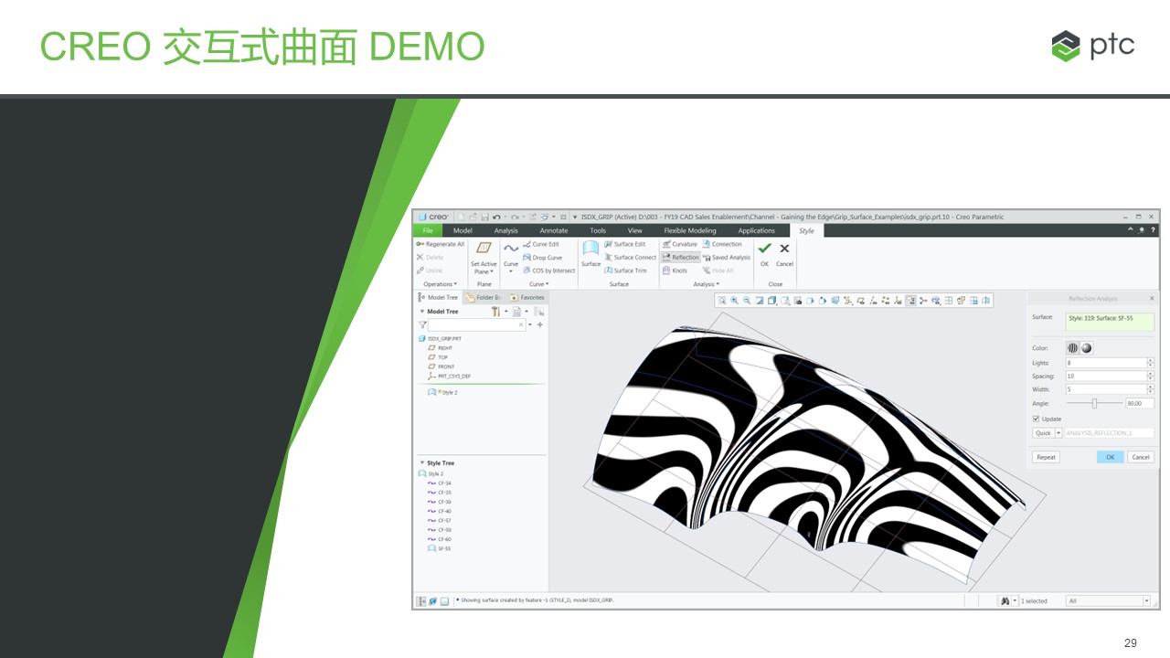Open the Favorites navigator tab
Image resolution: width=1170 pixels, height=658 pixels.
(x=526, y=297)
